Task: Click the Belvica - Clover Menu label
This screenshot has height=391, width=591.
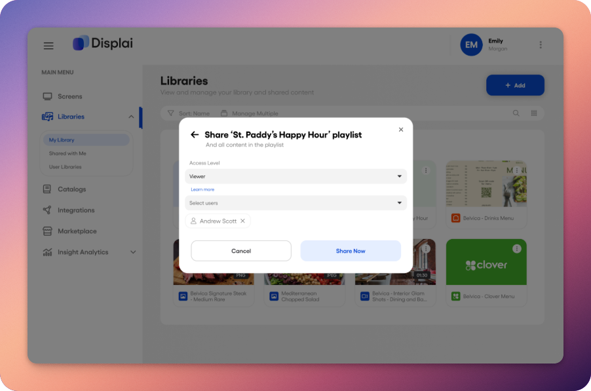Action: click(x=489, y=297)
